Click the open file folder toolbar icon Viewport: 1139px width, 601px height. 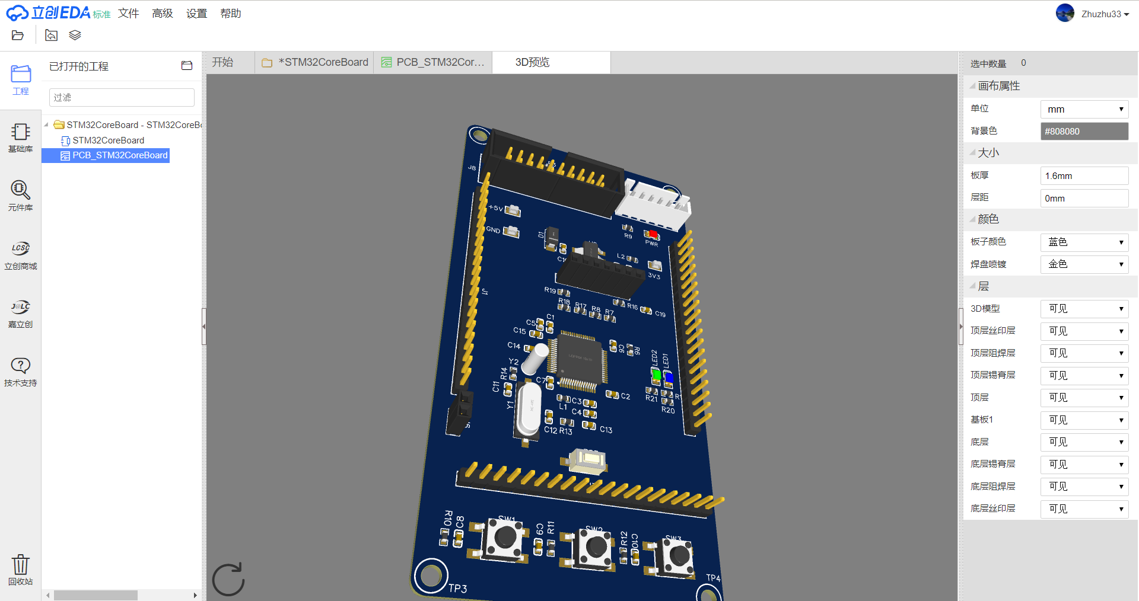click(17, 35)
